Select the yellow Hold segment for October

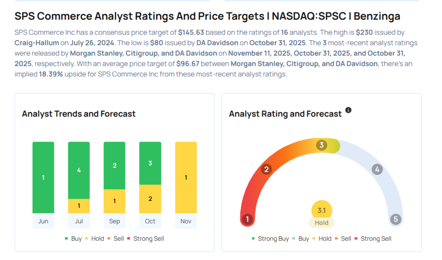coord(150,199)
